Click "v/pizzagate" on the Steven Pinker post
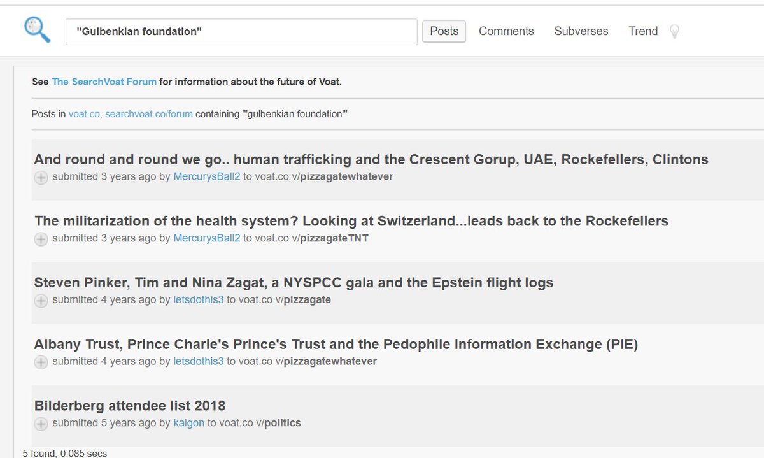The image size is (764, 458). tap(303, 299)
